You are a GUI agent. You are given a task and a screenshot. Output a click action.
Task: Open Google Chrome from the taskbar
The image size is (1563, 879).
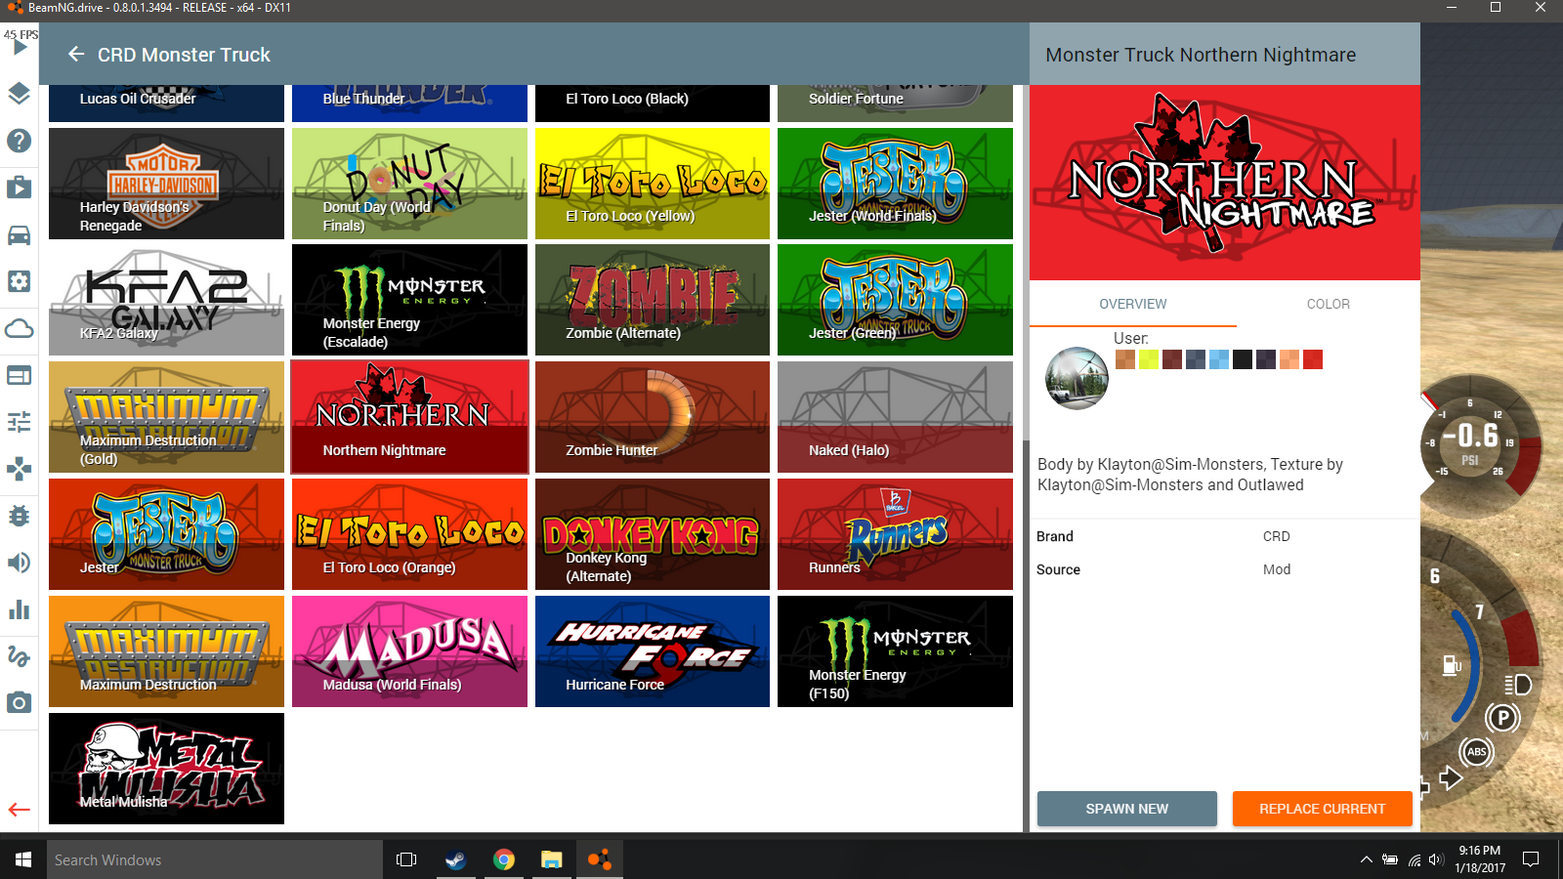coord(504,859)
